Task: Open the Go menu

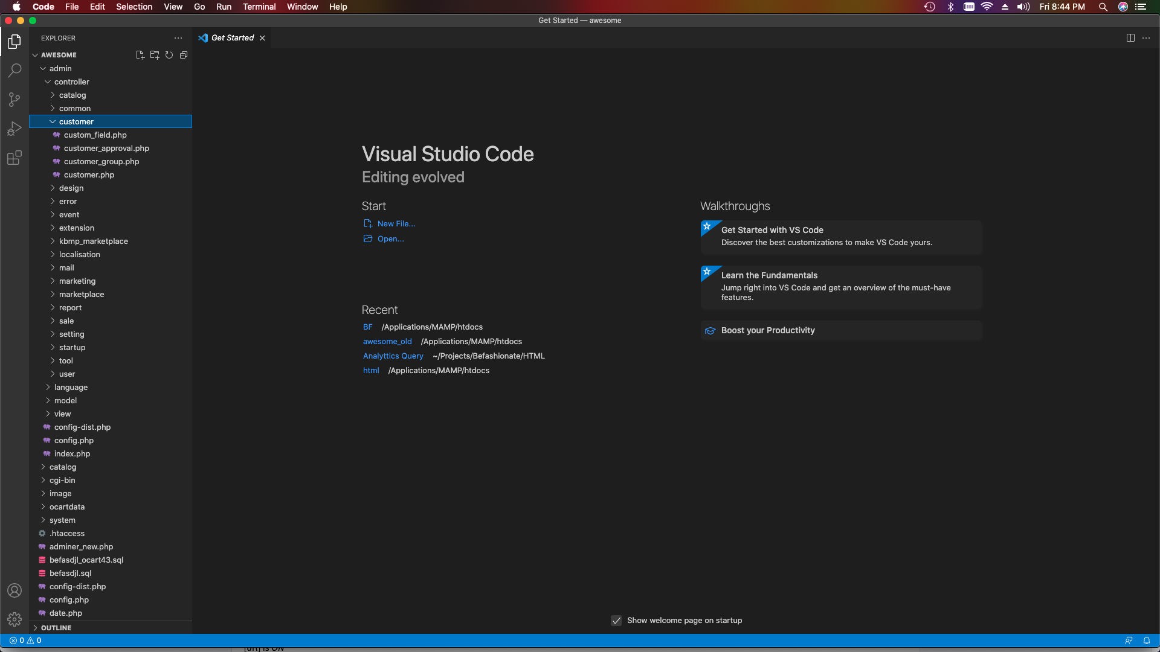Action: pyautogui.click(x=199, y=7)
